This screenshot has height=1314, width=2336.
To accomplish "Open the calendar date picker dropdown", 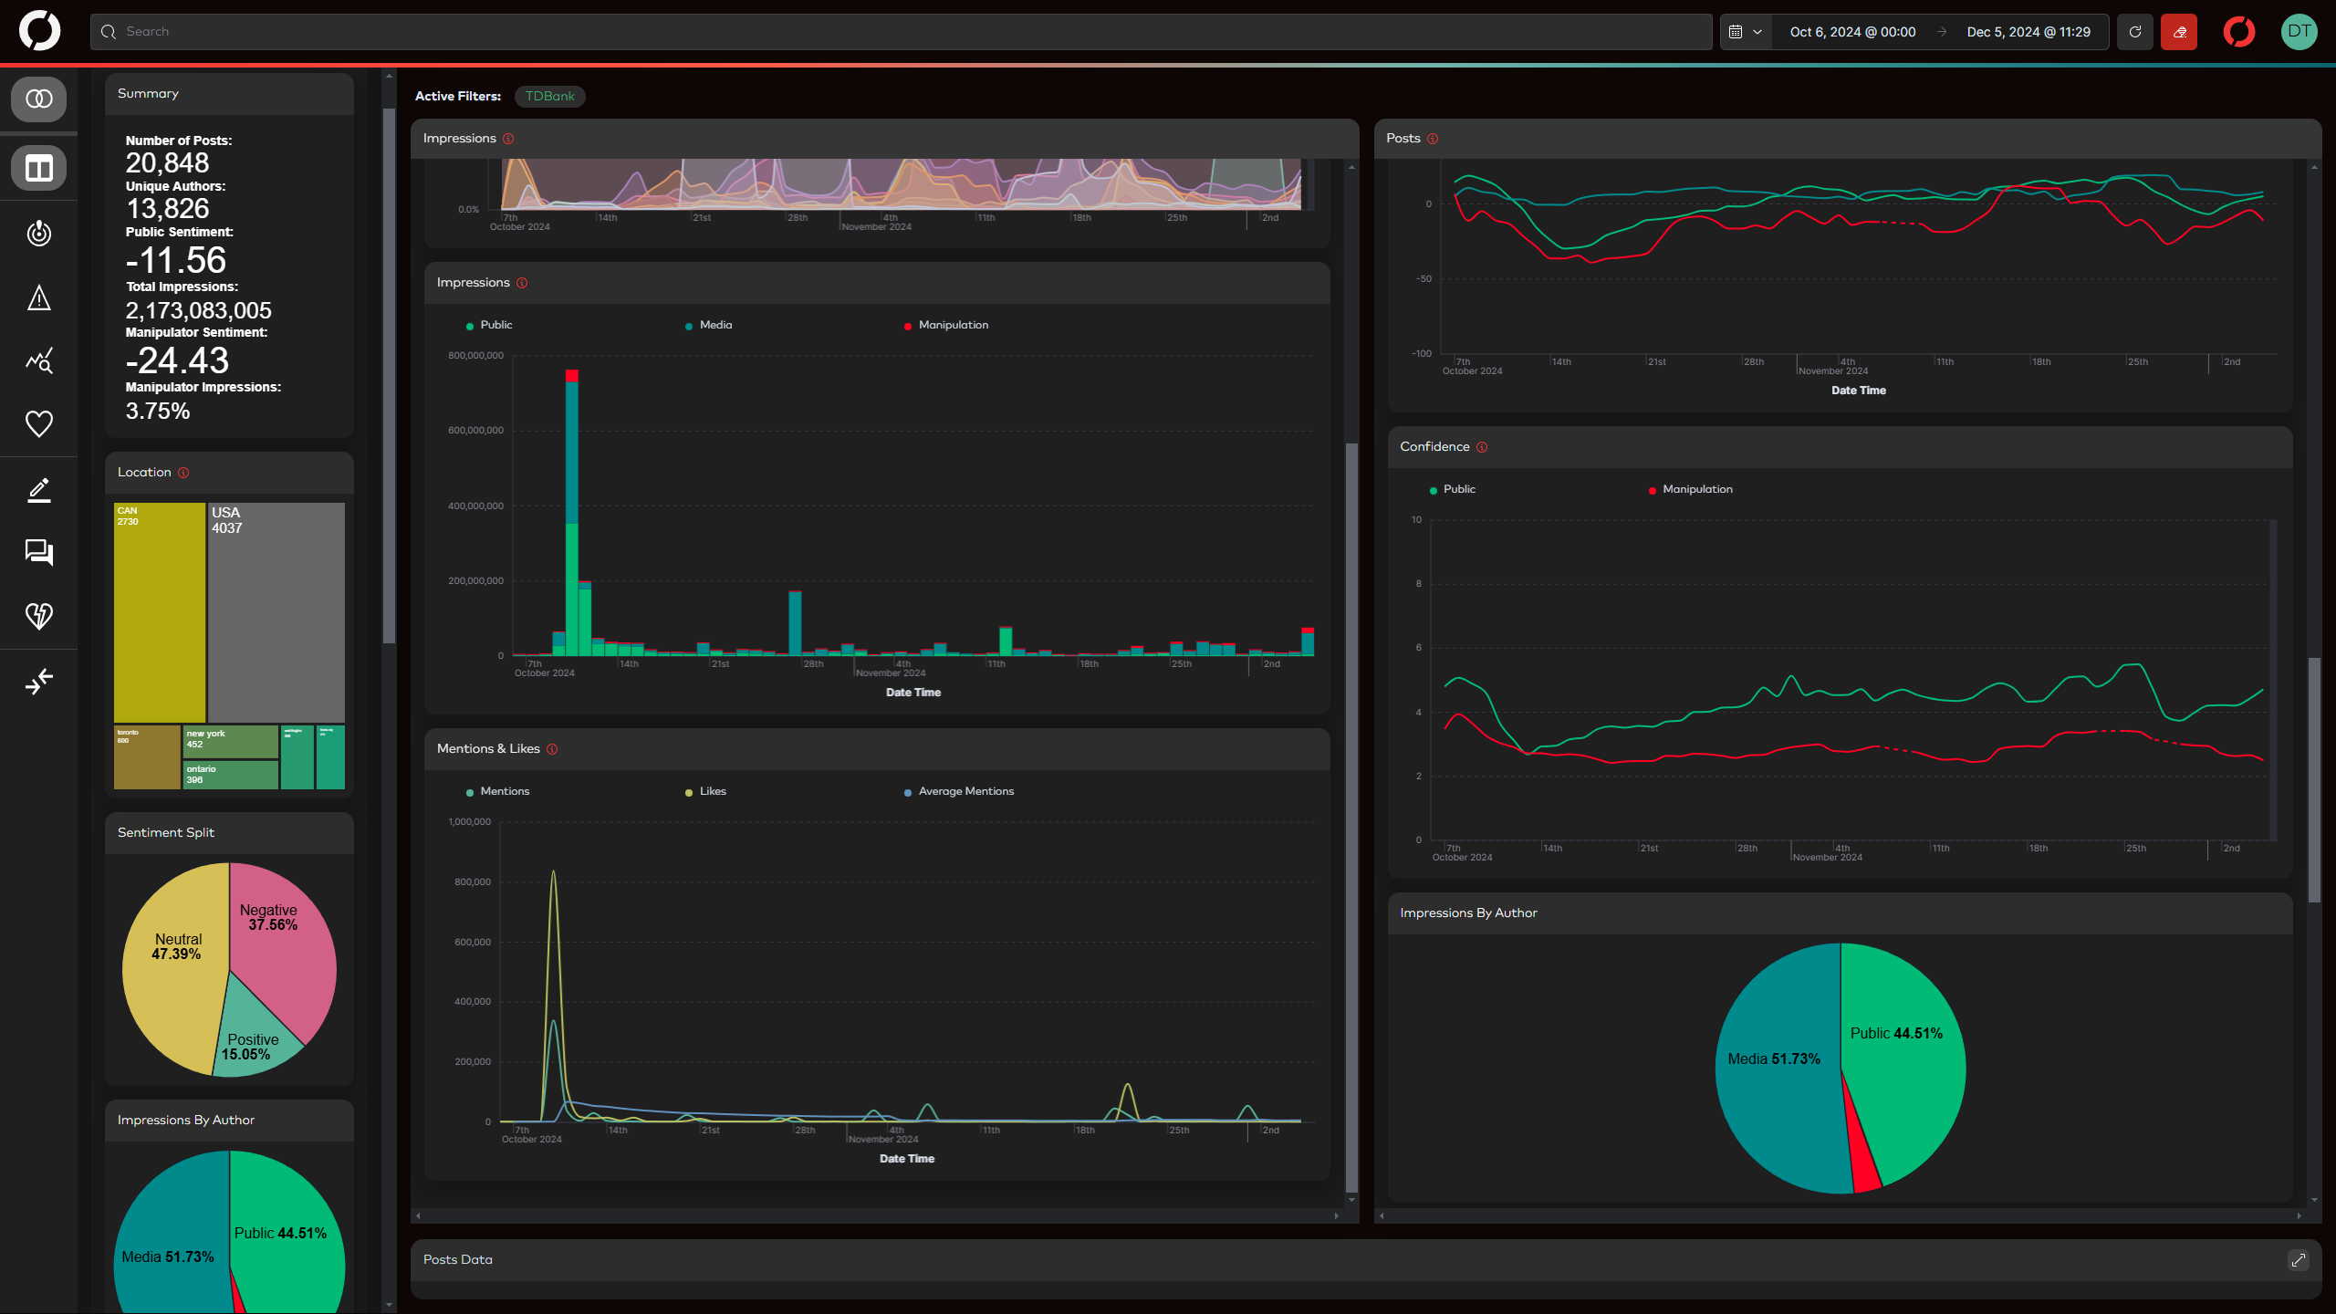I will 1745,32.
